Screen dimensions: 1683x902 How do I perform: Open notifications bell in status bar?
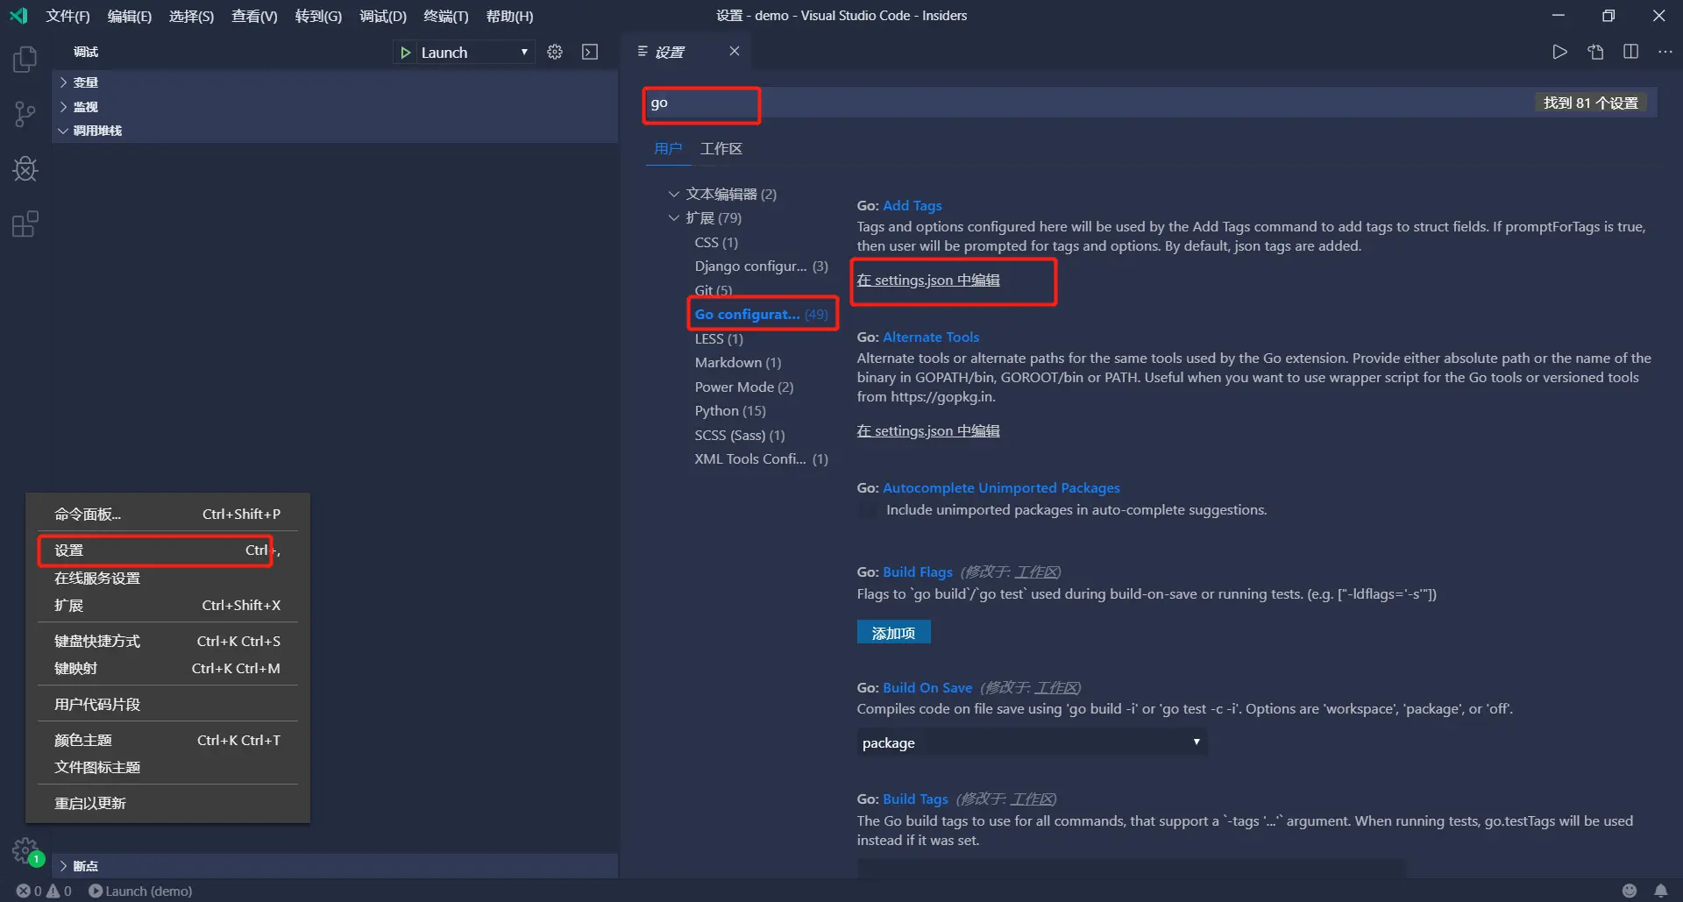pyautogui.click(x=1661, y=891)
